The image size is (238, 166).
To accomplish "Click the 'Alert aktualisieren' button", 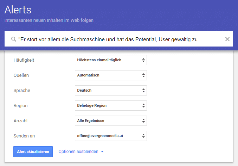I will point(33,152).
